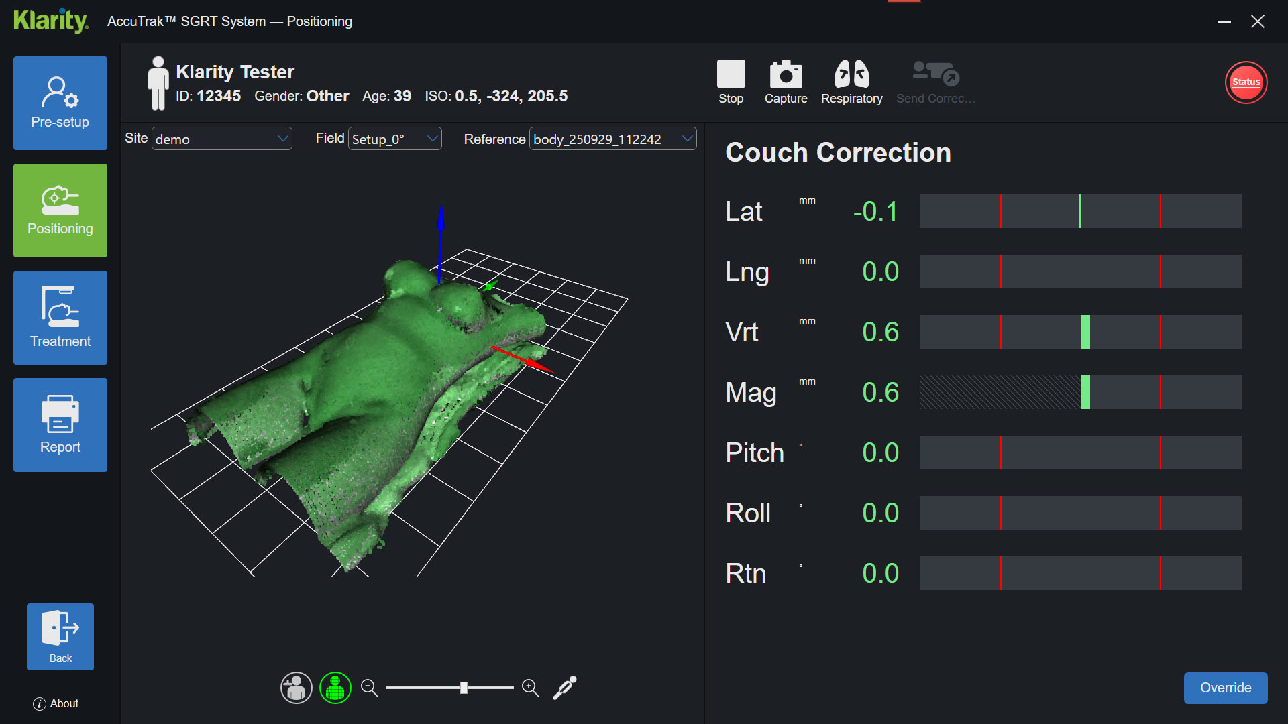Click the red Status indicator
The image size is (1288, 724).
click(1246, 82)
